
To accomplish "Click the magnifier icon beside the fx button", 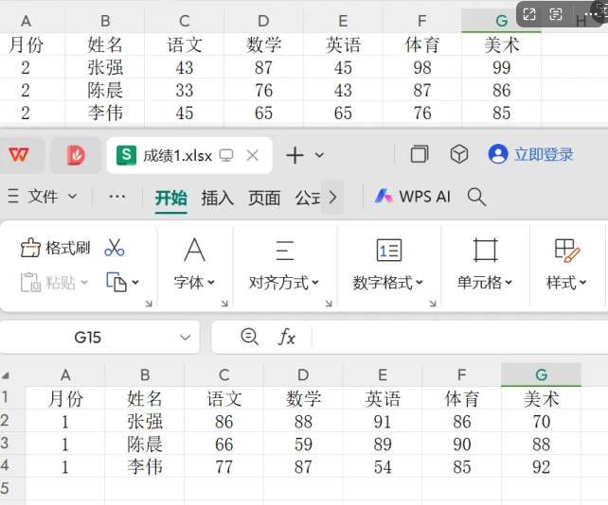I will 250,337.
